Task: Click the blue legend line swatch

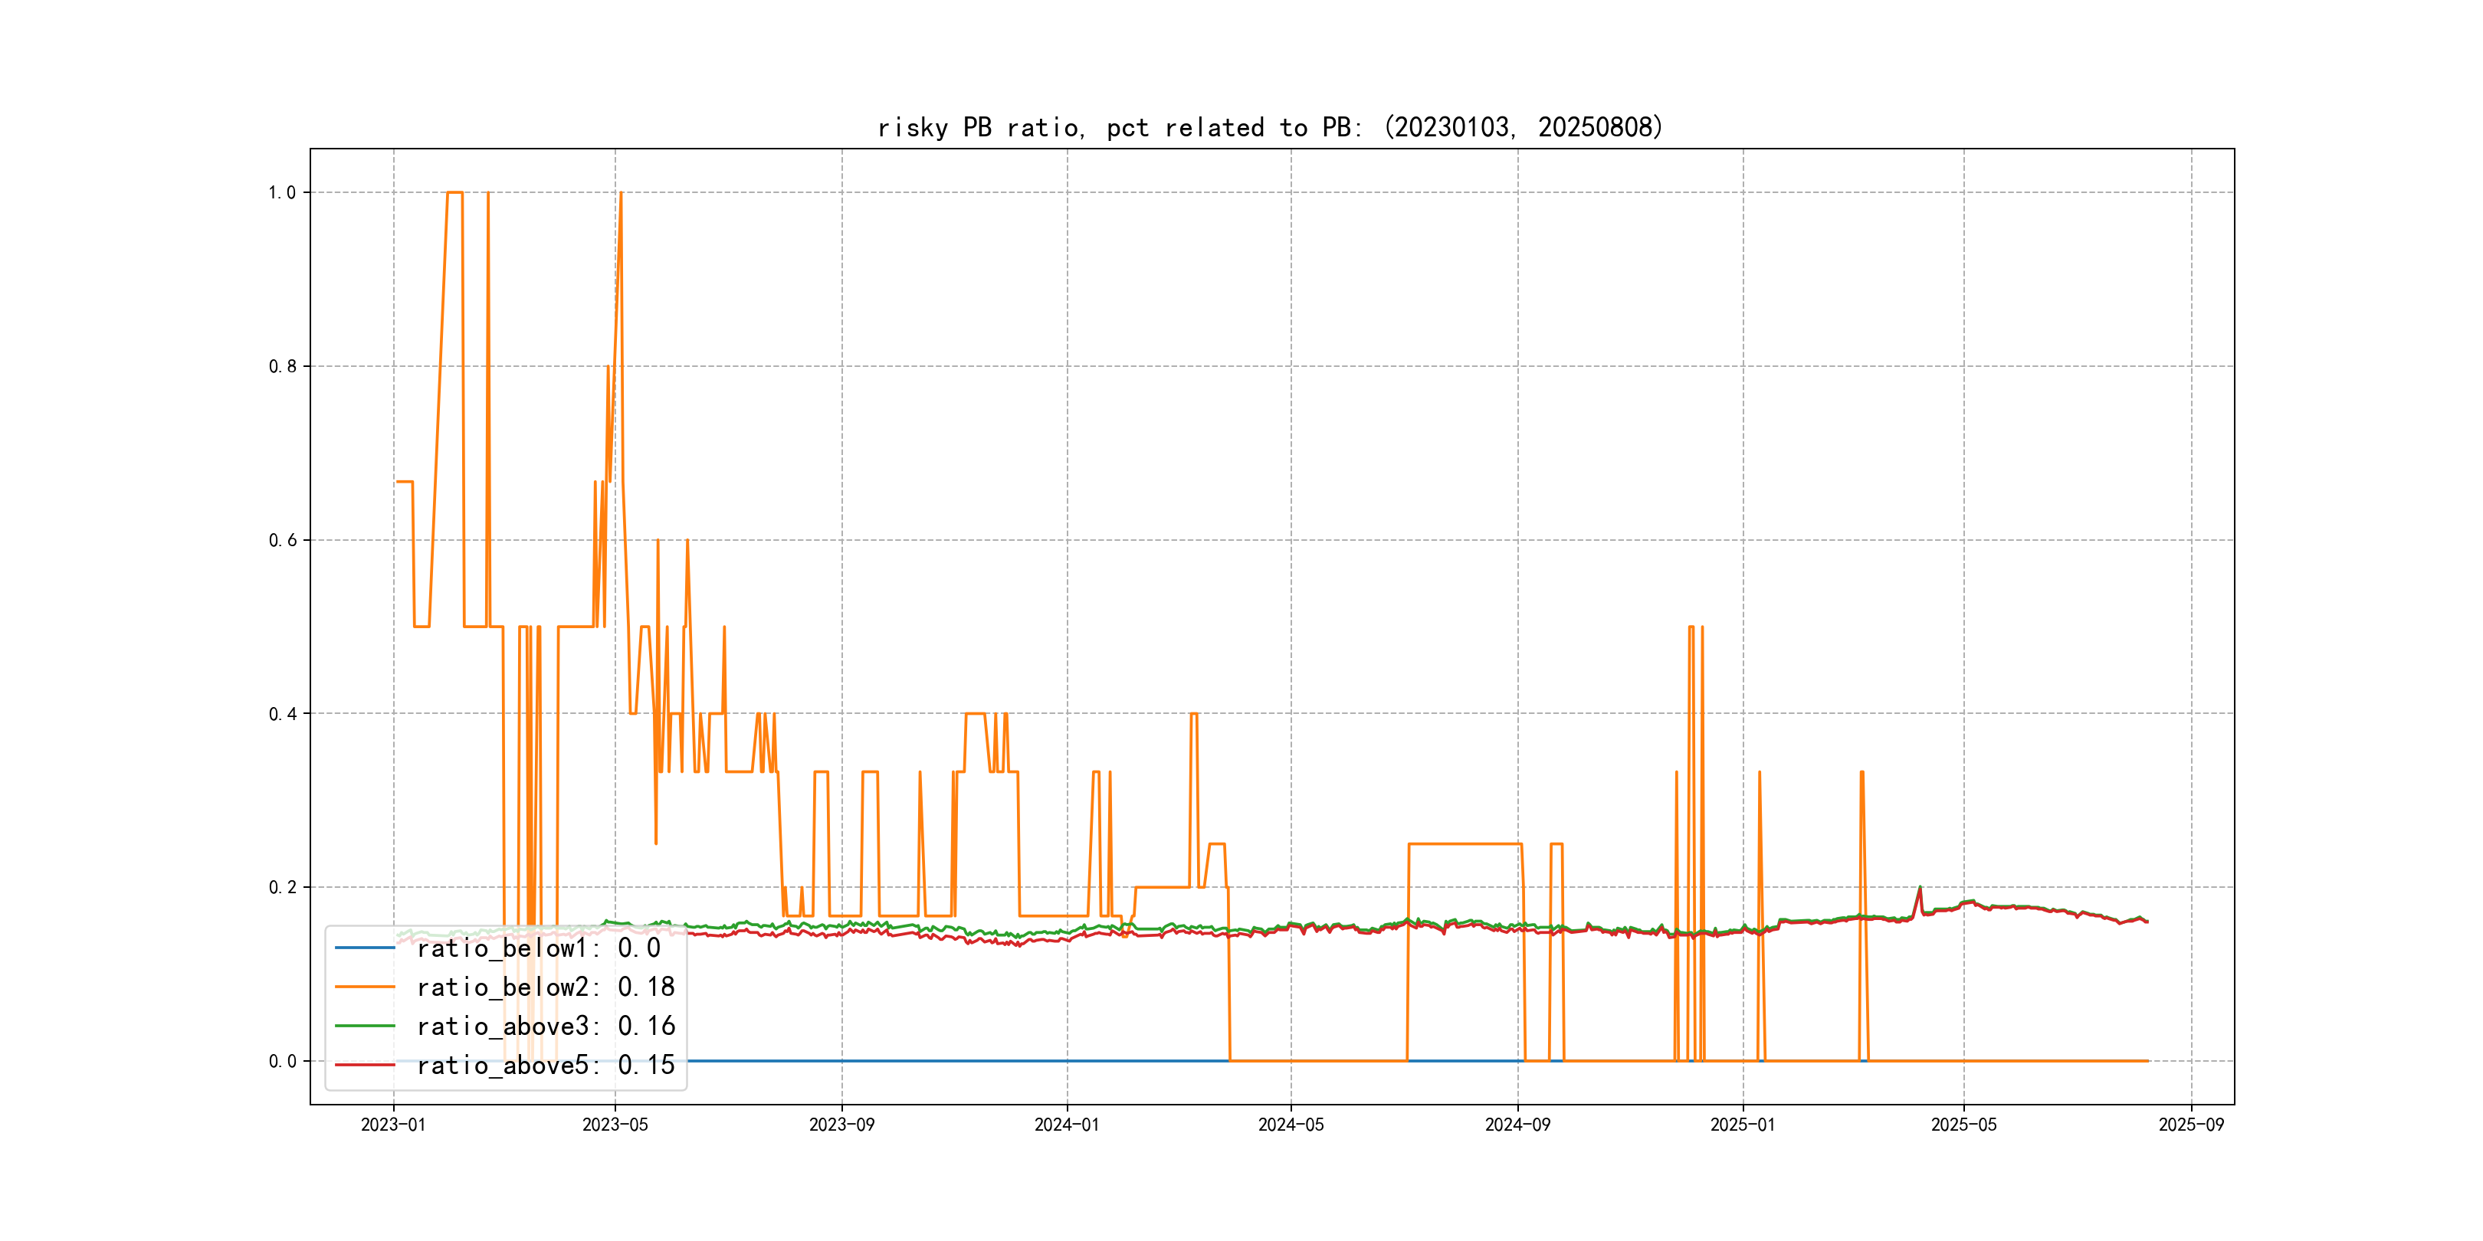Action: pos(364,948)
